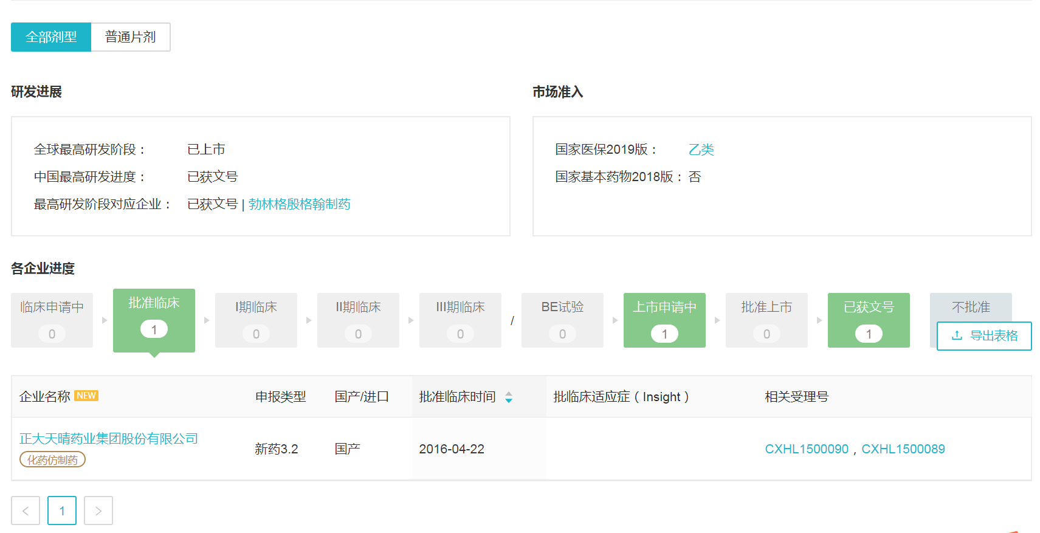Sort by 批准临床时间 arrow icon
Image resolution: width=1040 pixels, height=533 pixels.
coord(509,397)
